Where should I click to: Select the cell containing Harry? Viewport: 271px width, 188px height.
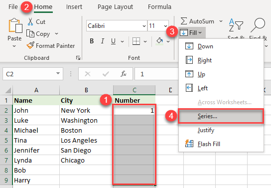[x=36, y=180]
